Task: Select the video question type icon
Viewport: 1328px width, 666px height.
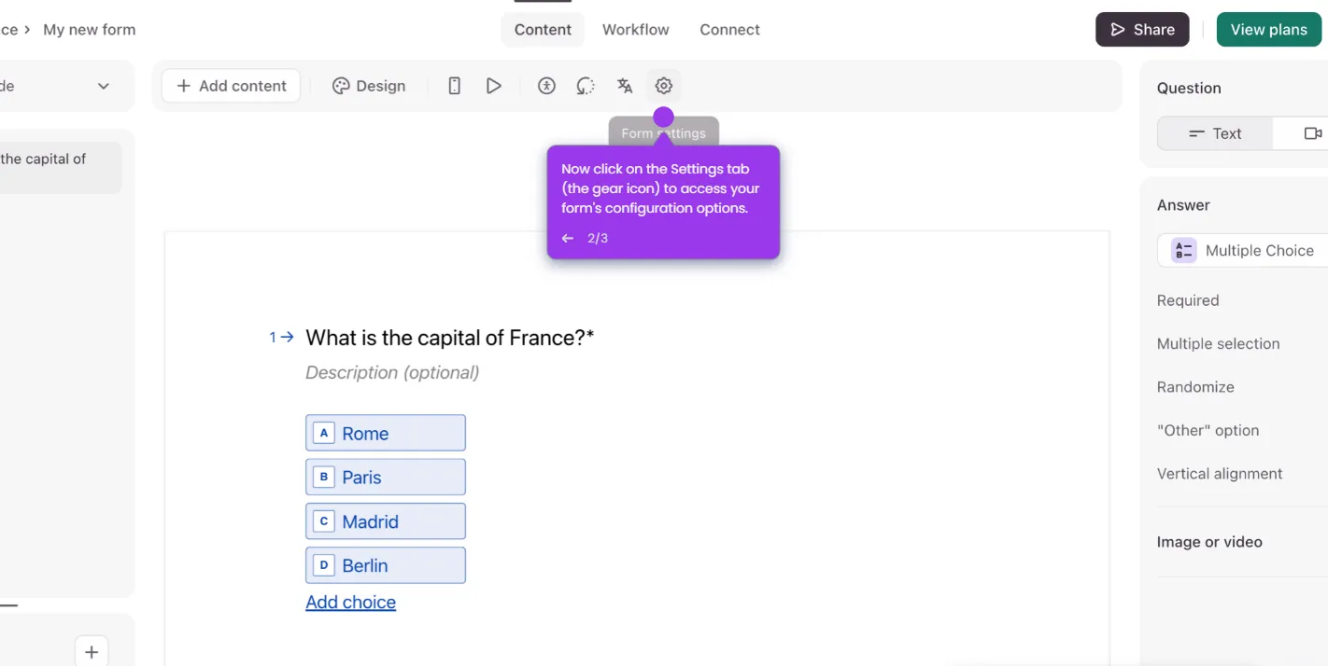Action: 1312,133
